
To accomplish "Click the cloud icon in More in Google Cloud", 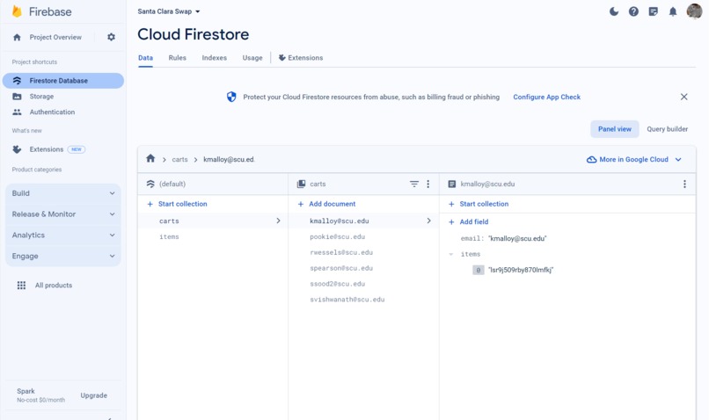I will (x=591, y=159).
